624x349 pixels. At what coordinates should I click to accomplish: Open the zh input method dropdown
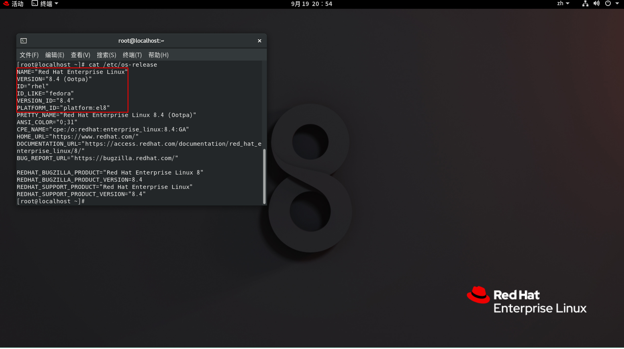pos(563,4)
